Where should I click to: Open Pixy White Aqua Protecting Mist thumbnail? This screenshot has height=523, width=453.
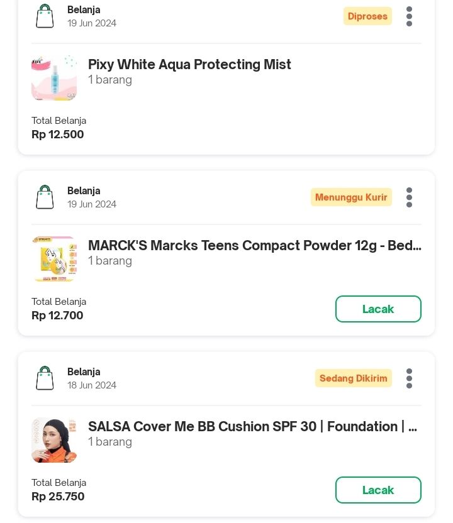click(x=54, y=79)
